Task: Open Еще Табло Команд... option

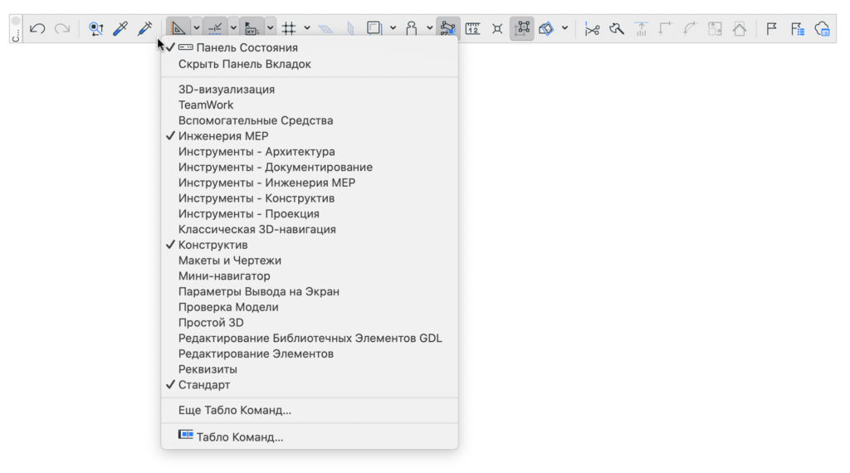Action: point(235,411)
